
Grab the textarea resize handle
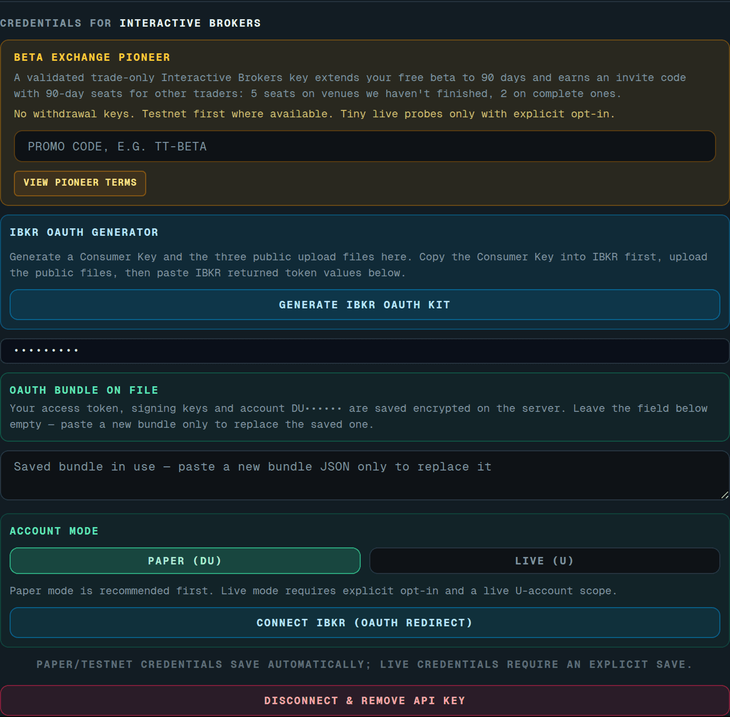point(724,495)
